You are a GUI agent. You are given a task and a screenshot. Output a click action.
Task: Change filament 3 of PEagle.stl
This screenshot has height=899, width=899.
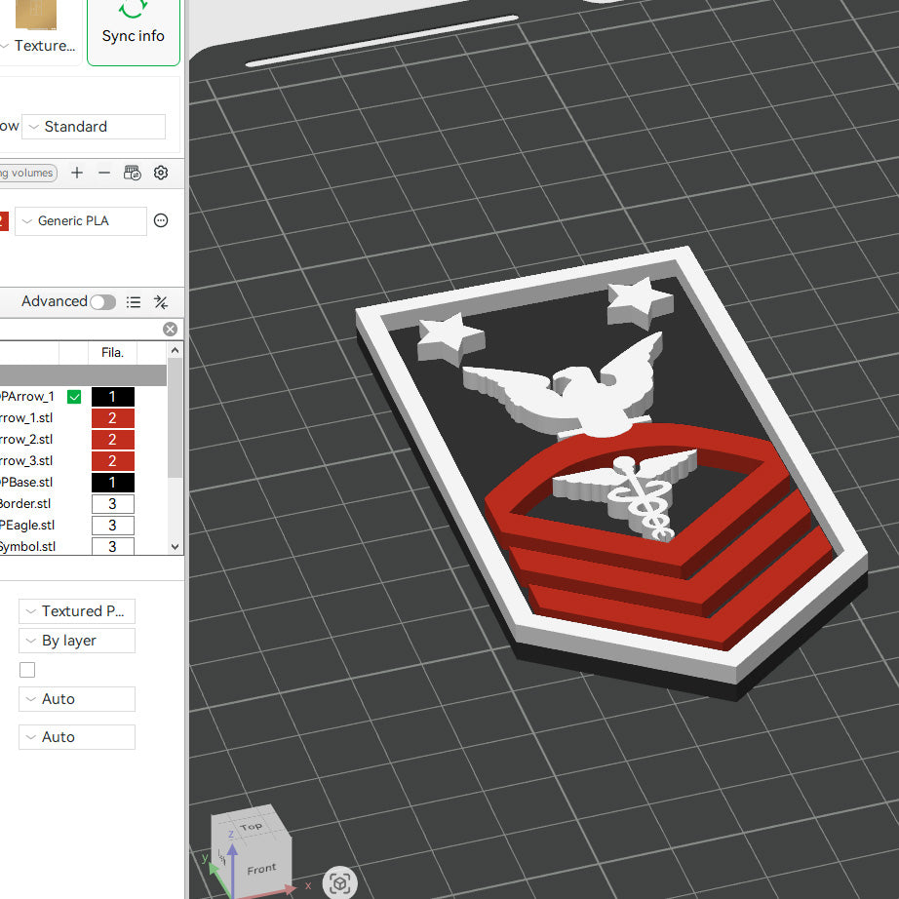coord(113,526)
